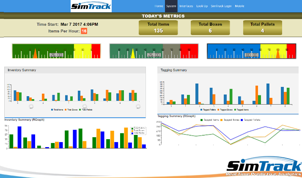Click the Total Items metric button
302x178 pixels.
[x=158, y=27]
